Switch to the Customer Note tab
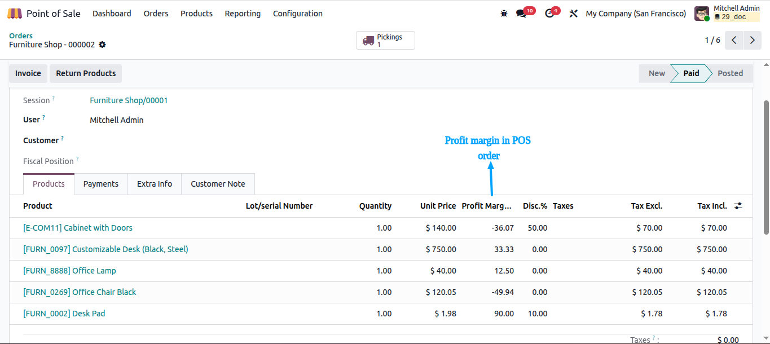 pos(218,184)
